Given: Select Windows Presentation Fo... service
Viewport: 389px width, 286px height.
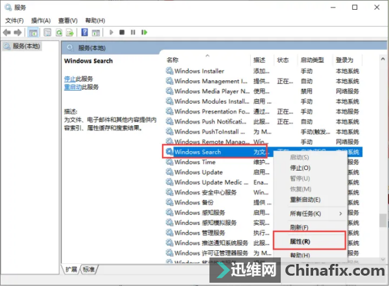Looking at the screenshot, I should click(263, 112).
